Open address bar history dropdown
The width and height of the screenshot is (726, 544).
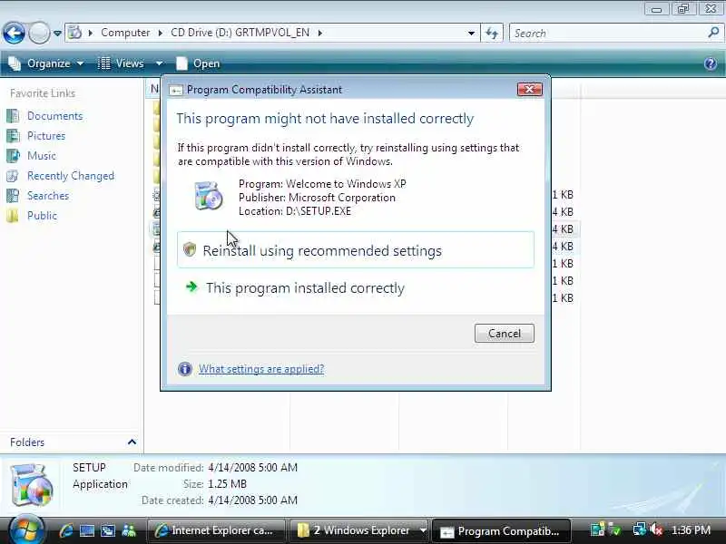tap(471, 34)
